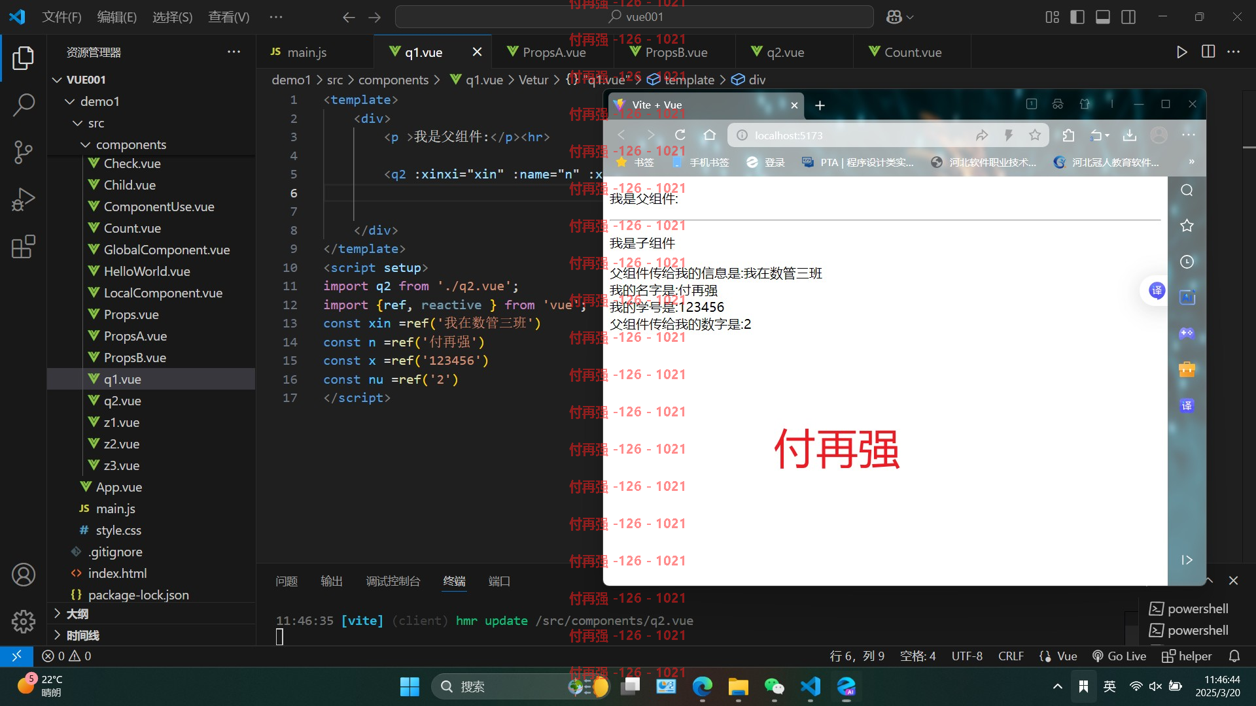1256x706 pixels.
Task: Go forward in VS Code navigation
Action: click(x=374, y=17)
